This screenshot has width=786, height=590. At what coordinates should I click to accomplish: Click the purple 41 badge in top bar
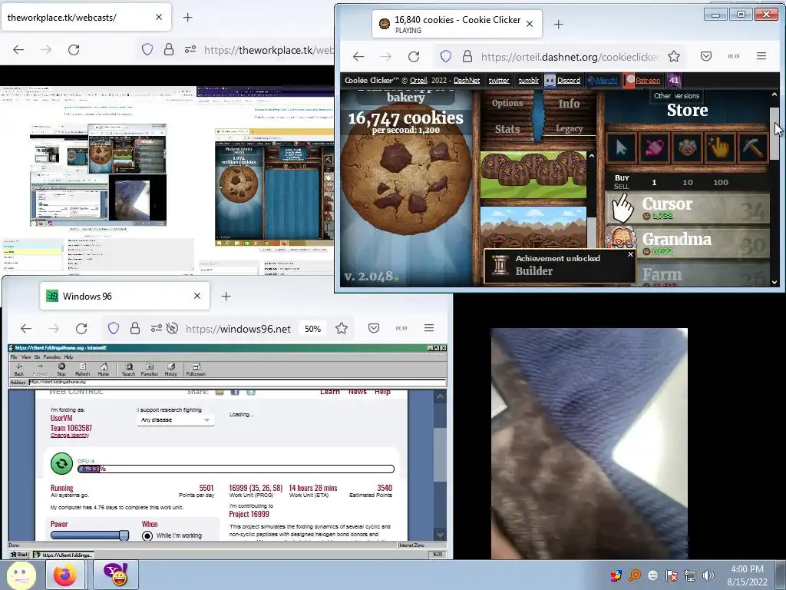point(674,80)
